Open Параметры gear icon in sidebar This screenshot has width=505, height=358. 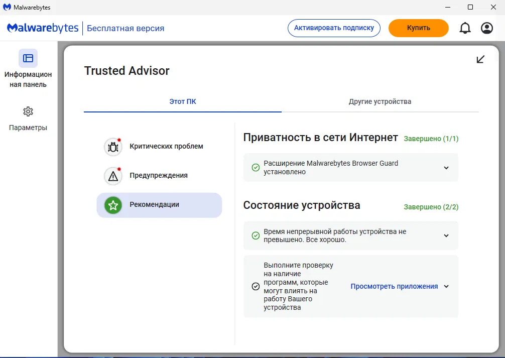click(28, 111)
